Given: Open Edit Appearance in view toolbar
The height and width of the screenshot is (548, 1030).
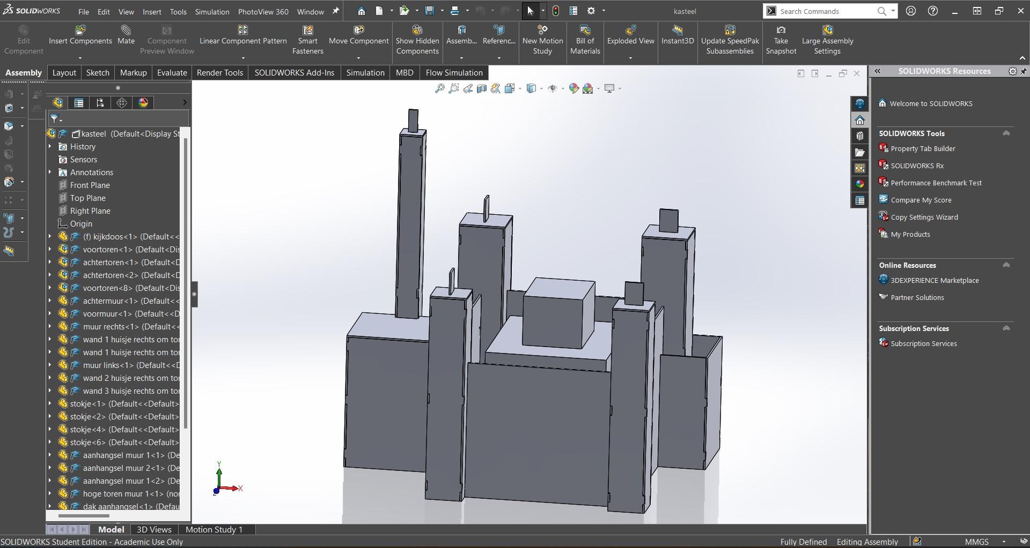Looking at the screenshot, I should pos(573,88).
